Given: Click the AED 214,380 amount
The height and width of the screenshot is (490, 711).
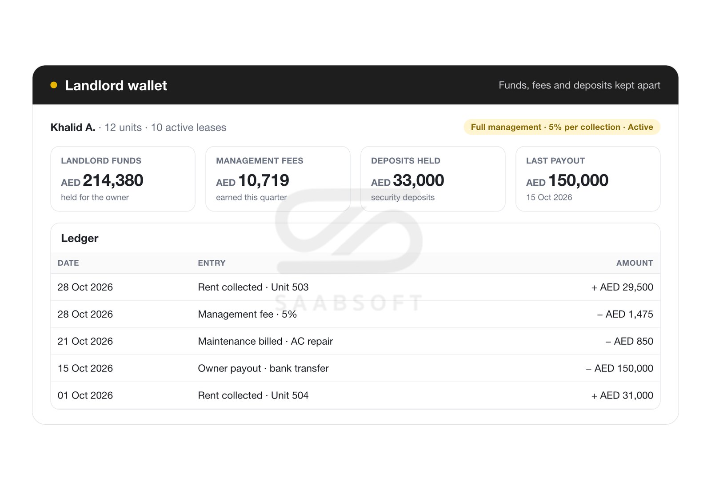Looking at the screenshot, I should [102, 180].
